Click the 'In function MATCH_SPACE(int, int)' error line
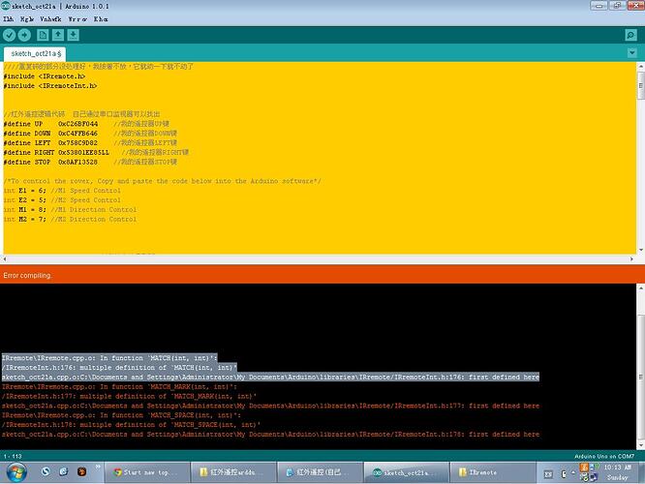 pos(121,415)
